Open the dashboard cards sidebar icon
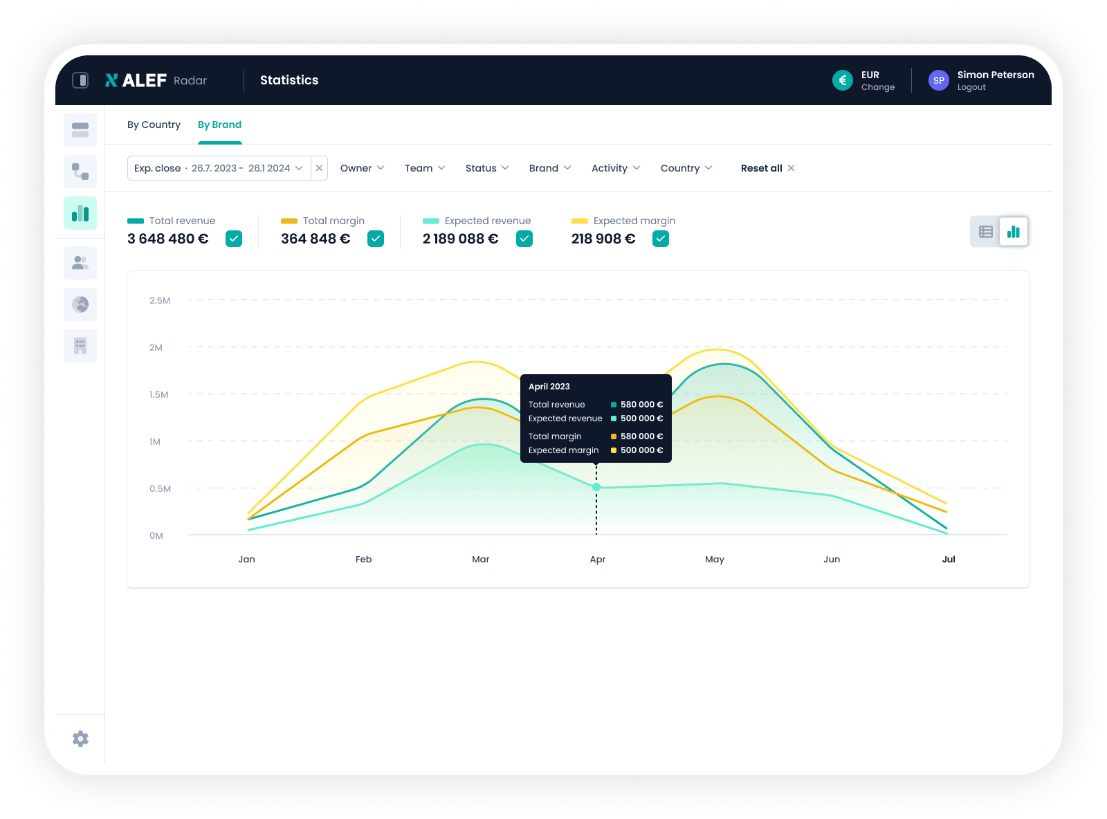This screenshot has height=819, width=1107. point(80,130)
